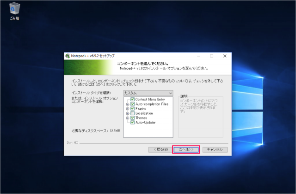Click the Notepad++ installer title bar icon
Screen dimensions: 296x194
68,56
